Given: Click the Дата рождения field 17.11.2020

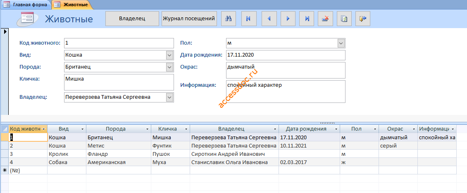Looking at the screenshot, I should [x=286, y=55].
